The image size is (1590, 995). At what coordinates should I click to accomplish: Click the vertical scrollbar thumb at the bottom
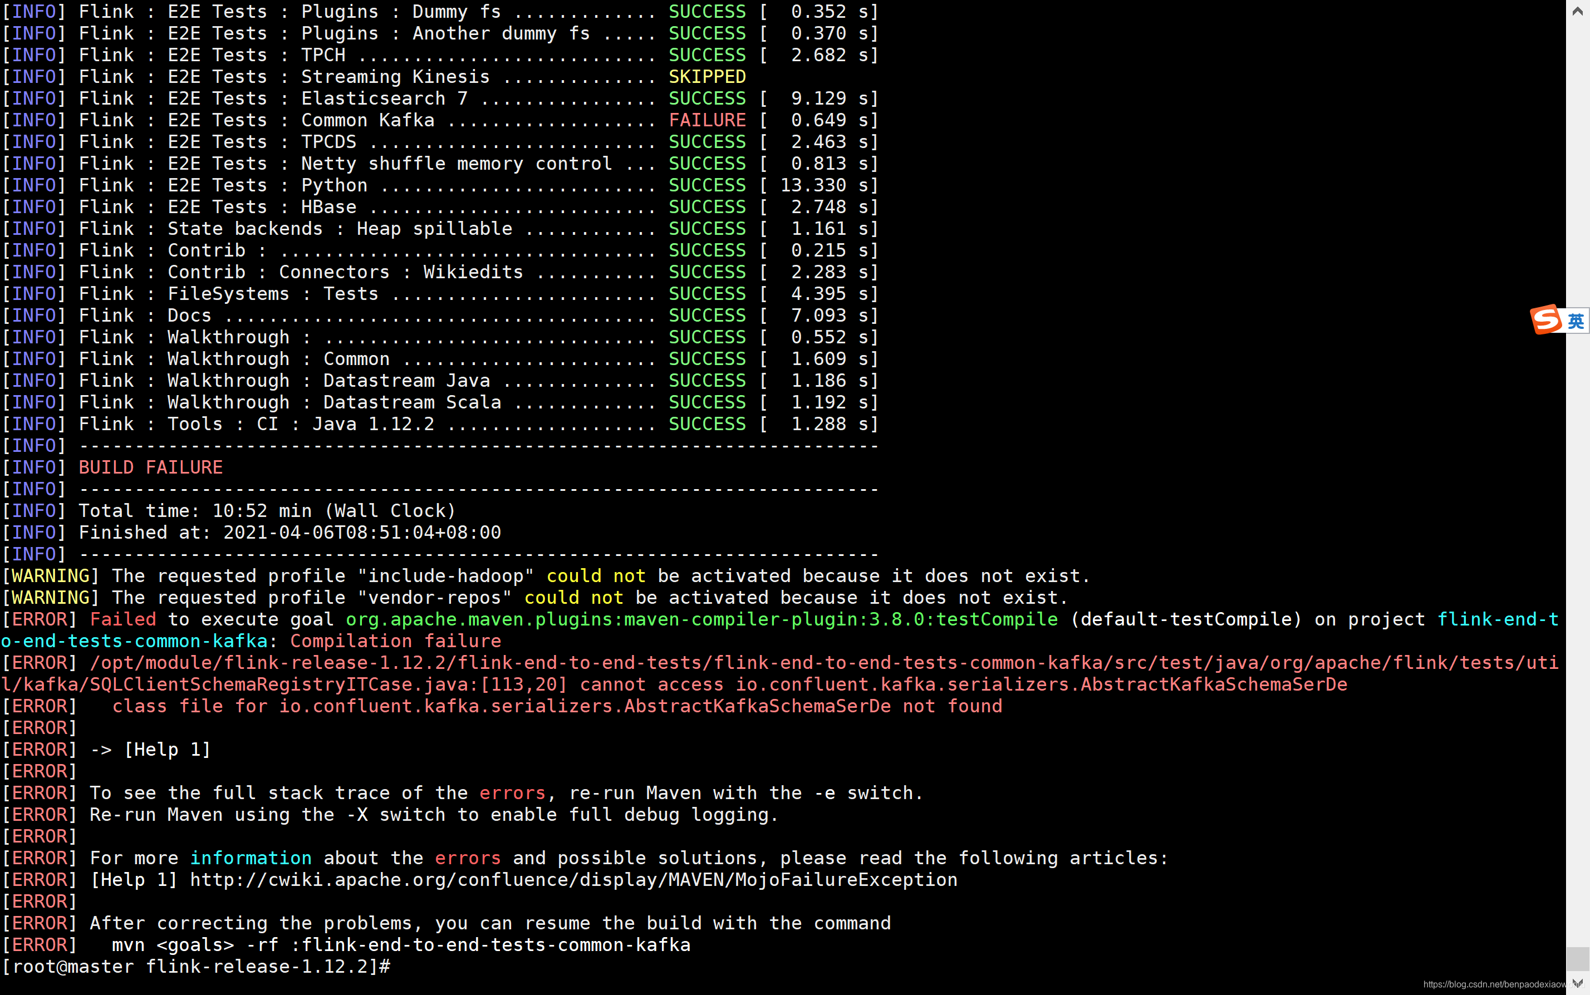tap(1578, 958)
